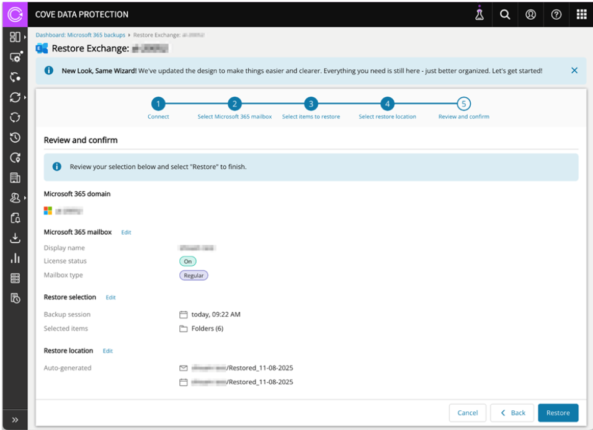Go to step 4 Select restore location
This screenshot has width=593, height=430.
coord(387,104)
